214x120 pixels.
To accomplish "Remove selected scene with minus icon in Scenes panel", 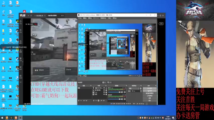I will 81,101.
